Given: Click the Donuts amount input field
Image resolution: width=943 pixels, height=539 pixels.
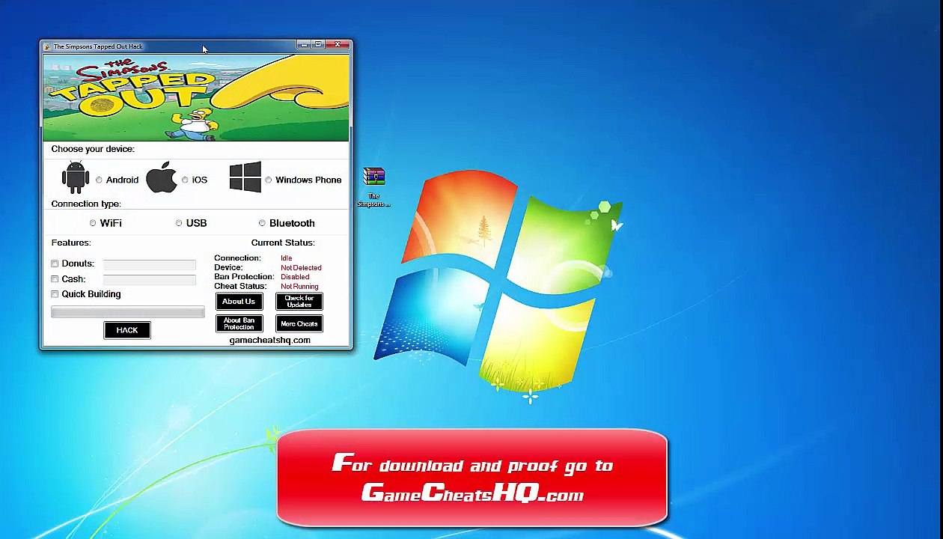Looking at the screenshot, I should point(149,264).
